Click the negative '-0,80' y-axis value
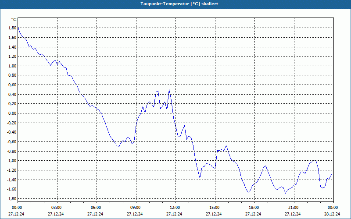This screenshot has height=219, width=351. click(x=12, y=151)
